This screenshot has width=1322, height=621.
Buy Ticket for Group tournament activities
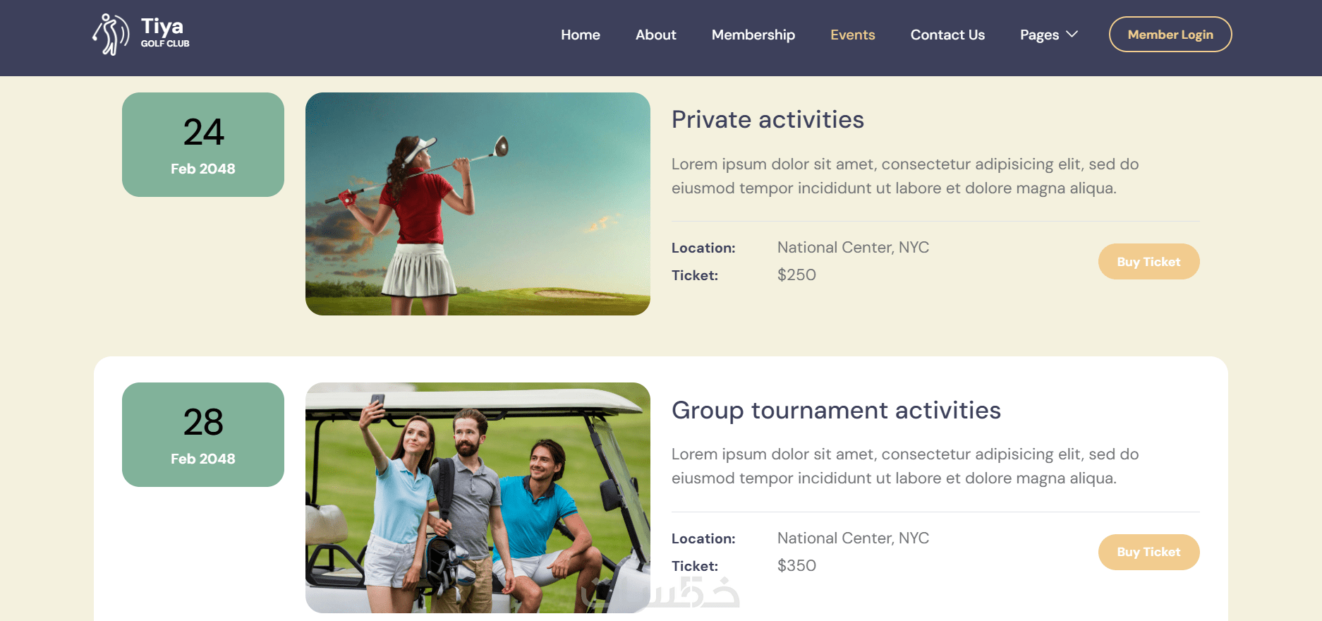coord(1148,552)
